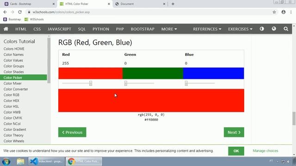296x166 pixels.
Task: Click the Red slider handle
Action: (91, 83)
